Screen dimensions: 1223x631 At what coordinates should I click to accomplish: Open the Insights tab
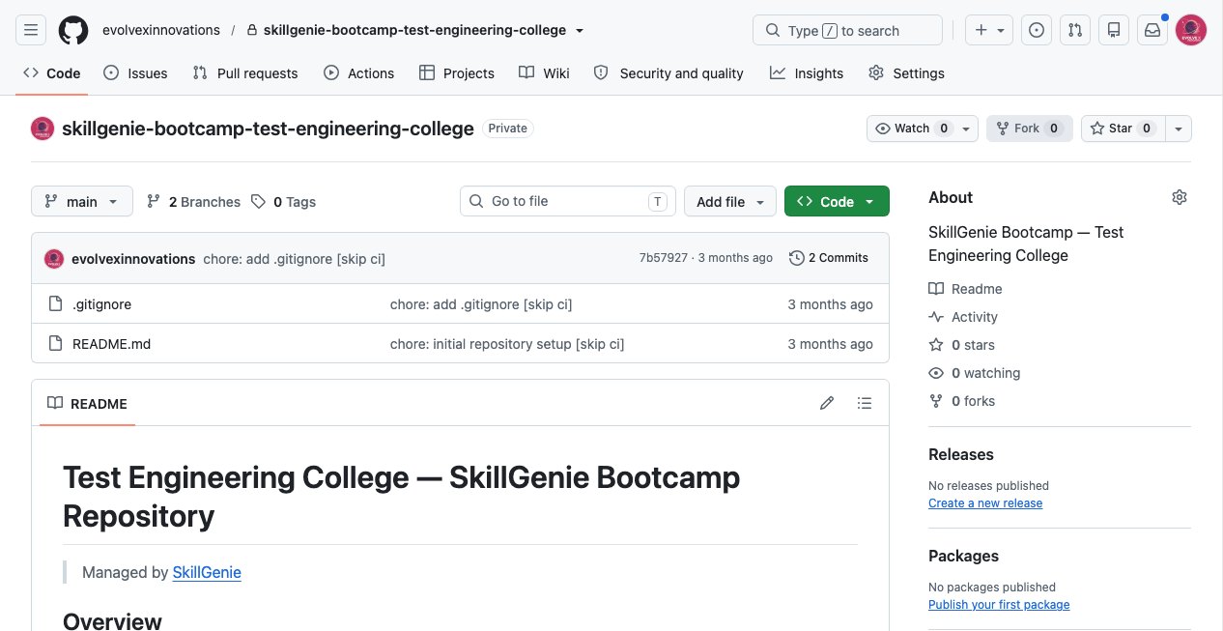click(807, 73)
